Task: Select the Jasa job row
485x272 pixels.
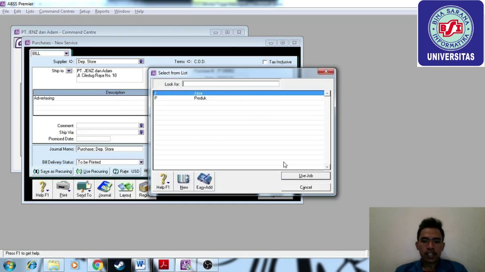Action: pyautogui.click(x=239, y=93)
